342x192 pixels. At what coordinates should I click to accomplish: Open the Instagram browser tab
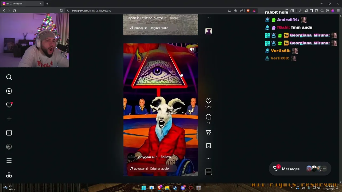pyautogui.click(x=22, y=3)
